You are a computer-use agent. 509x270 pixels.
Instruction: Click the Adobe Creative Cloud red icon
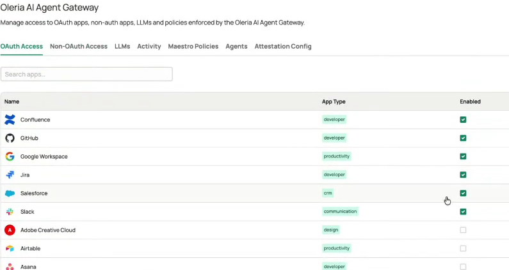click(x=10, y=230)
